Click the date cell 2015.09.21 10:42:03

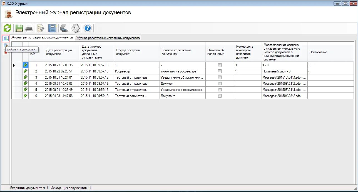pos(62,83)
